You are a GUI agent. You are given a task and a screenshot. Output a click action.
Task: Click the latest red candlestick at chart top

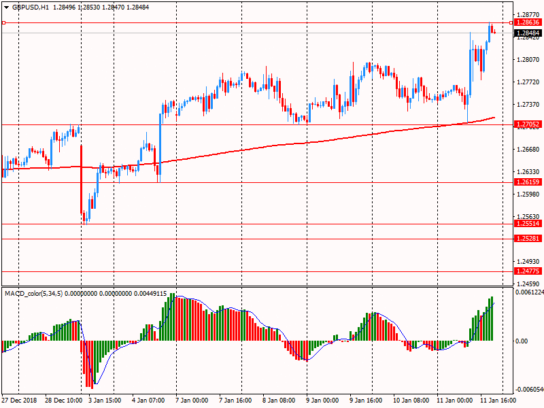point(493,30)
